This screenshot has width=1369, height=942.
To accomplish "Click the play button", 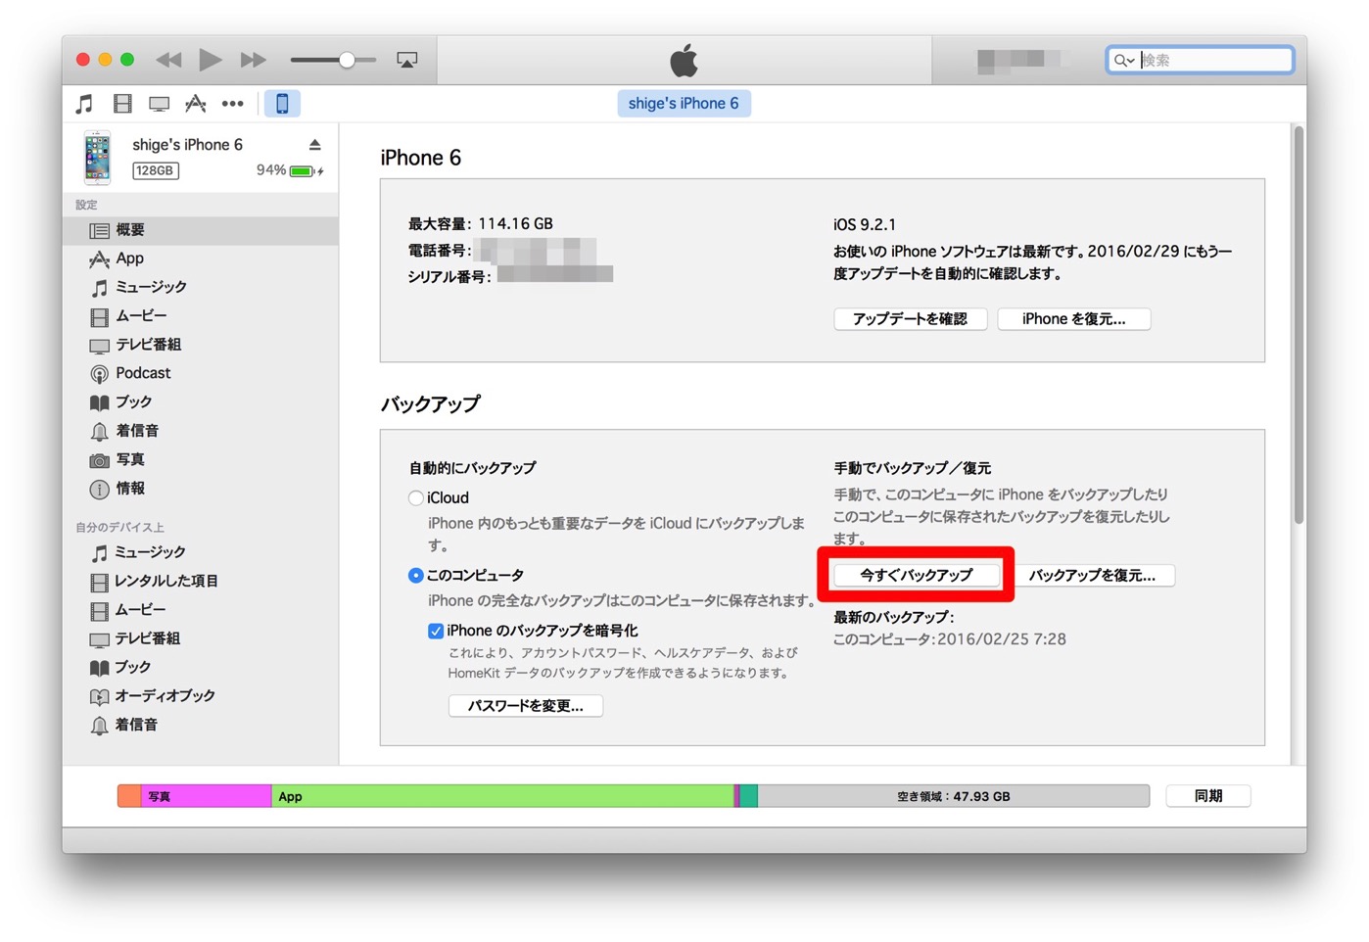I will coord(210,60).
